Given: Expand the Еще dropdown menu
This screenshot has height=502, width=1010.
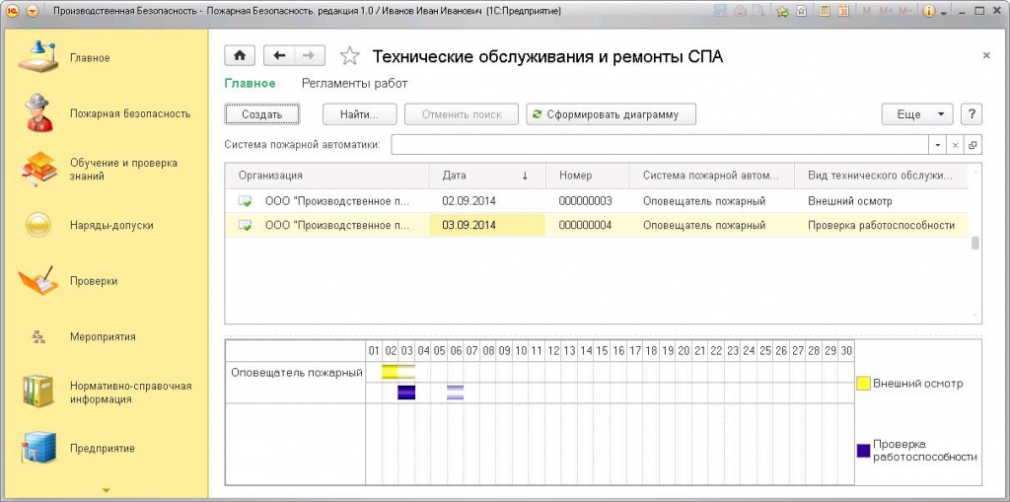Looking at the screenshot, I should pos(917,114).
